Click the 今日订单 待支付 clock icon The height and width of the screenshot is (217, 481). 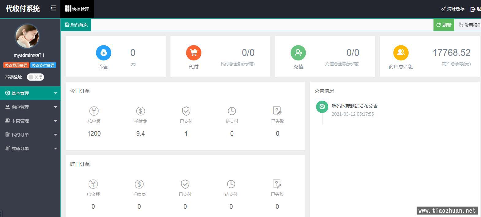point(232,111)
